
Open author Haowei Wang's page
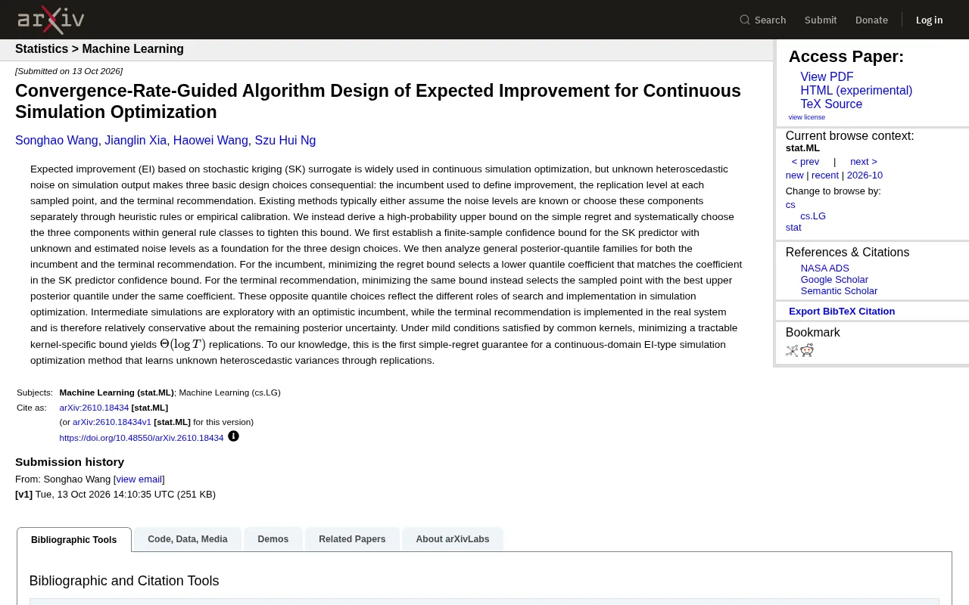(x=210, y=141)
